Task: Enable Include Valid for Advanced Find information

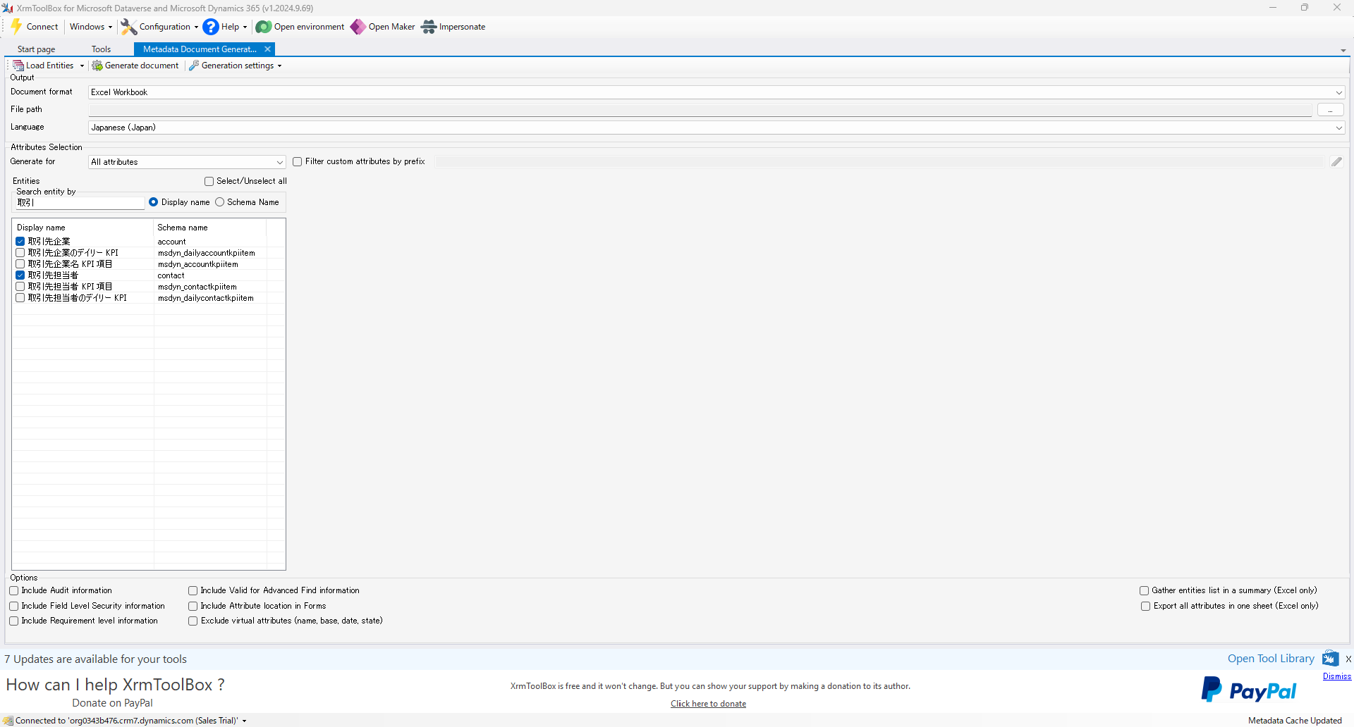Action: (x=193, y=590)
